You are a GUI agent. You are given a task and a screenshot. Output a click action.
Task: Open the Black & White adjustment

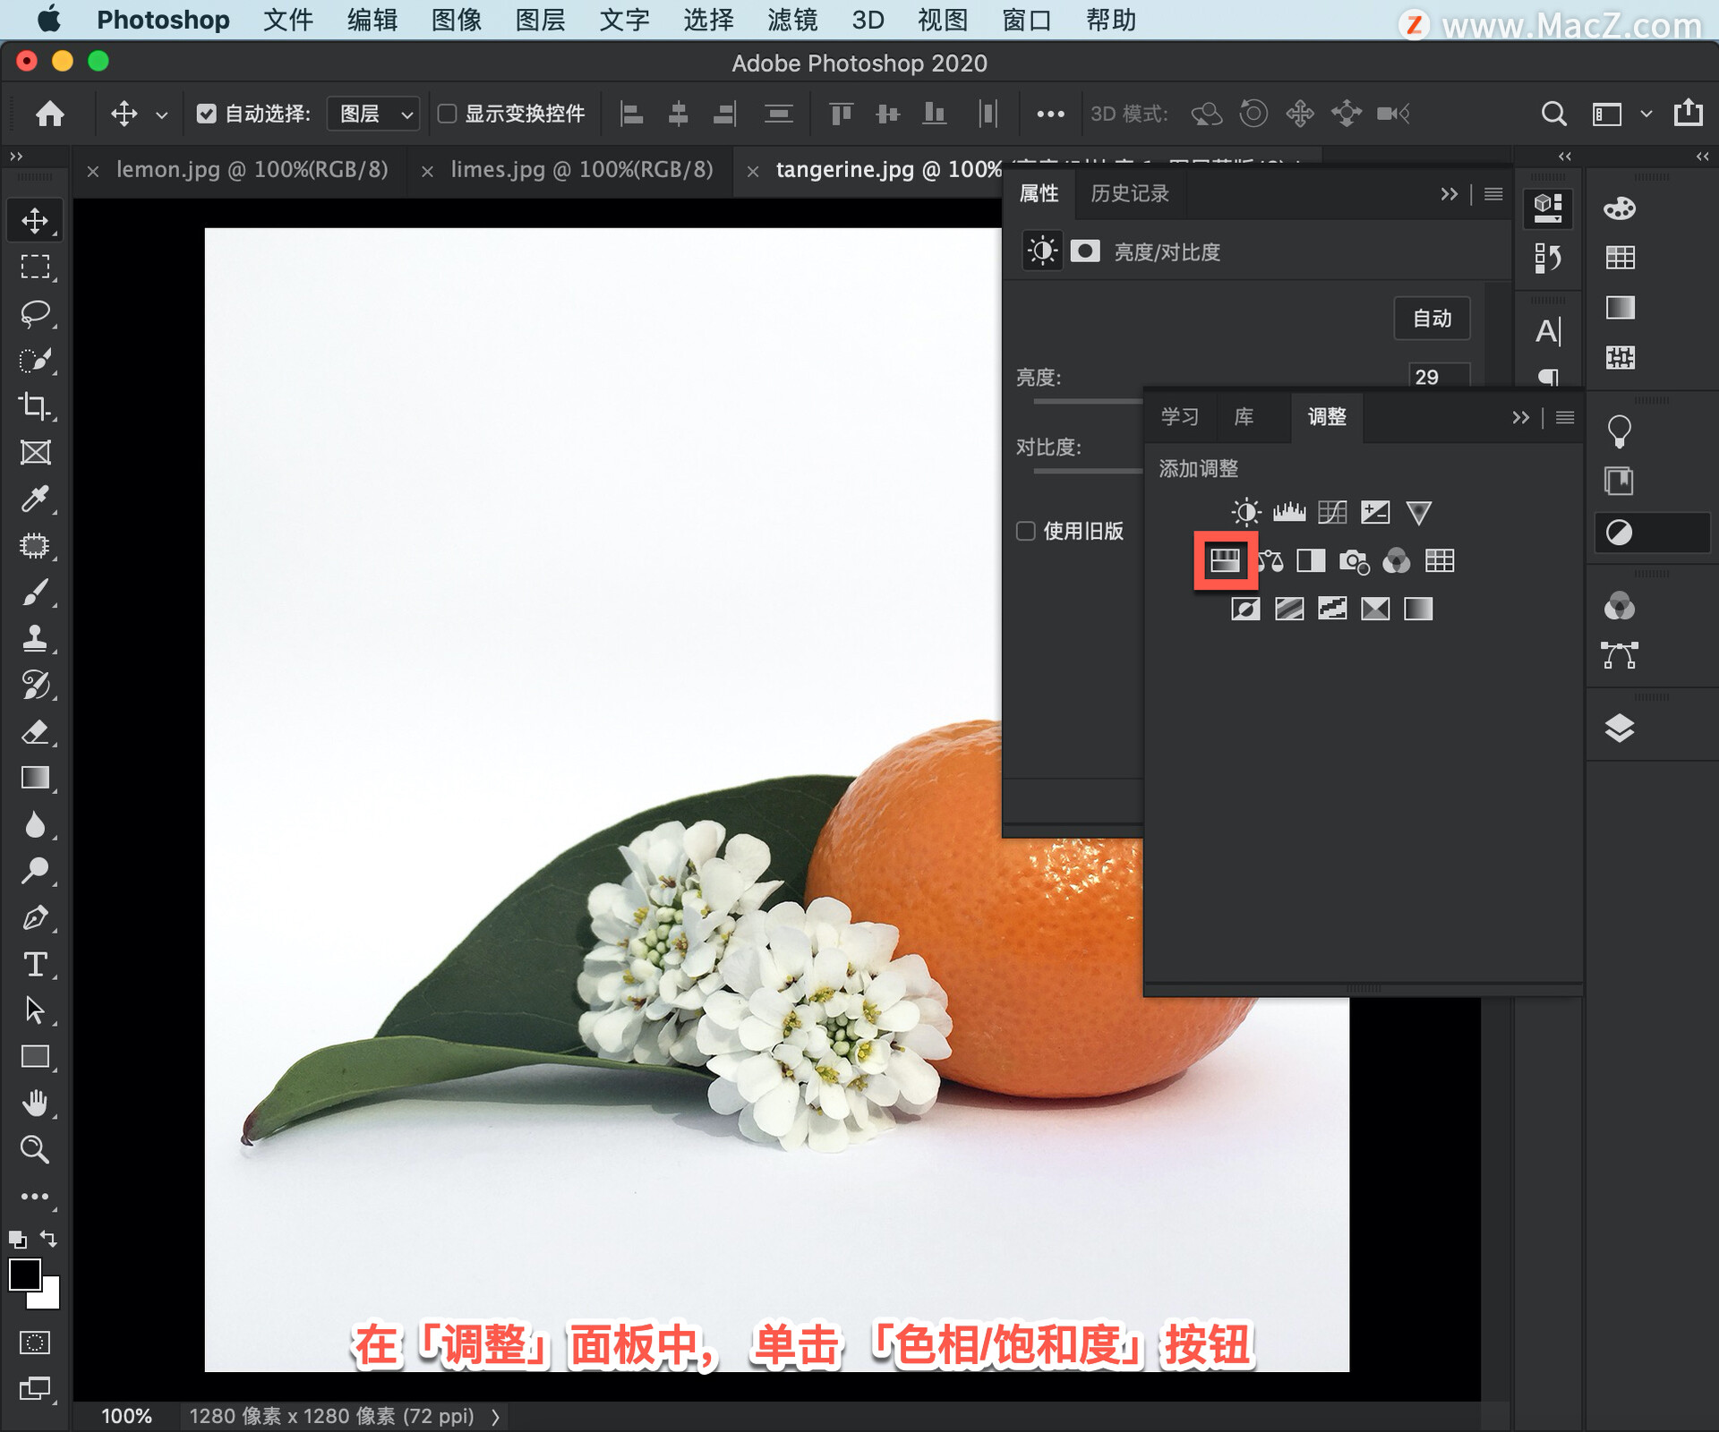[x=1312, y=561]
